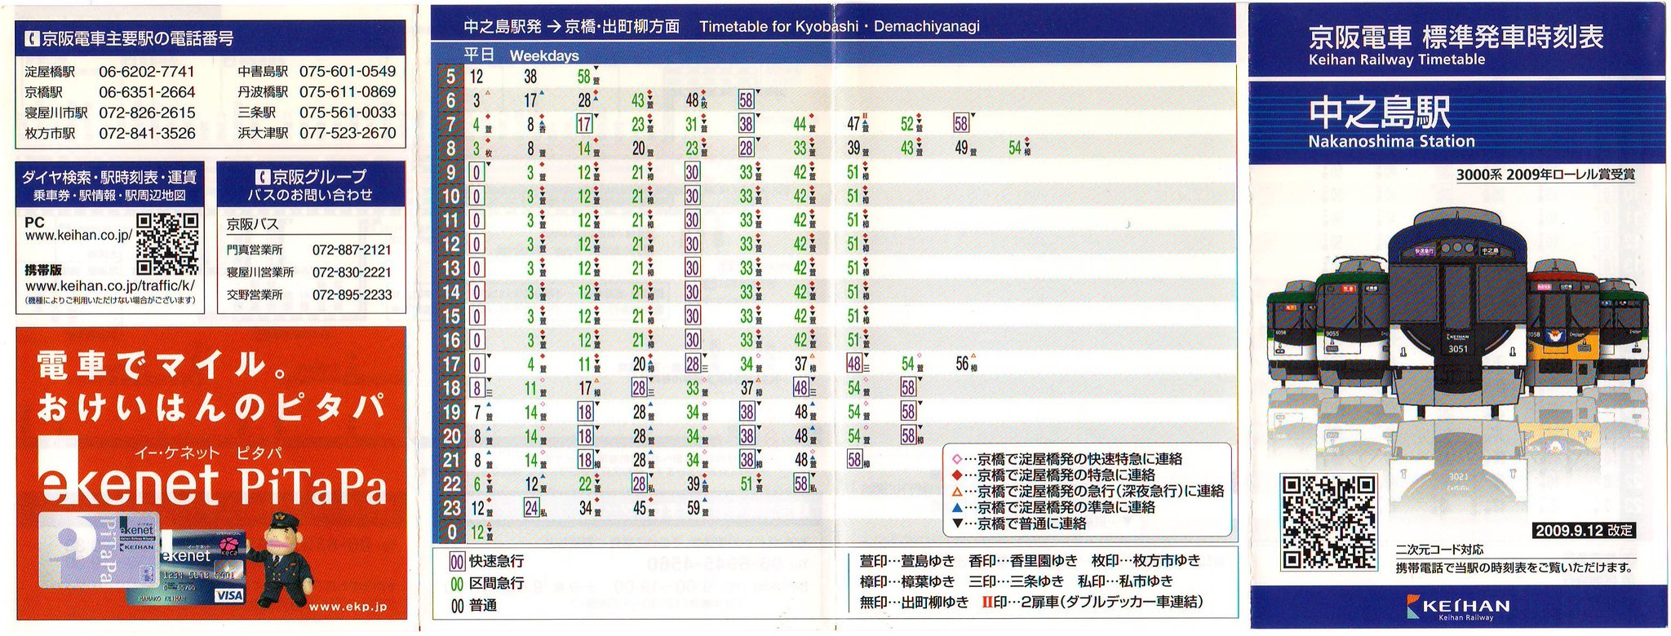The height and width of the screenshot is (636, 1671).
Task: Click the Timetable for Kyobashi・Demachiyanagi heading
Action: (x=839, y=26)
